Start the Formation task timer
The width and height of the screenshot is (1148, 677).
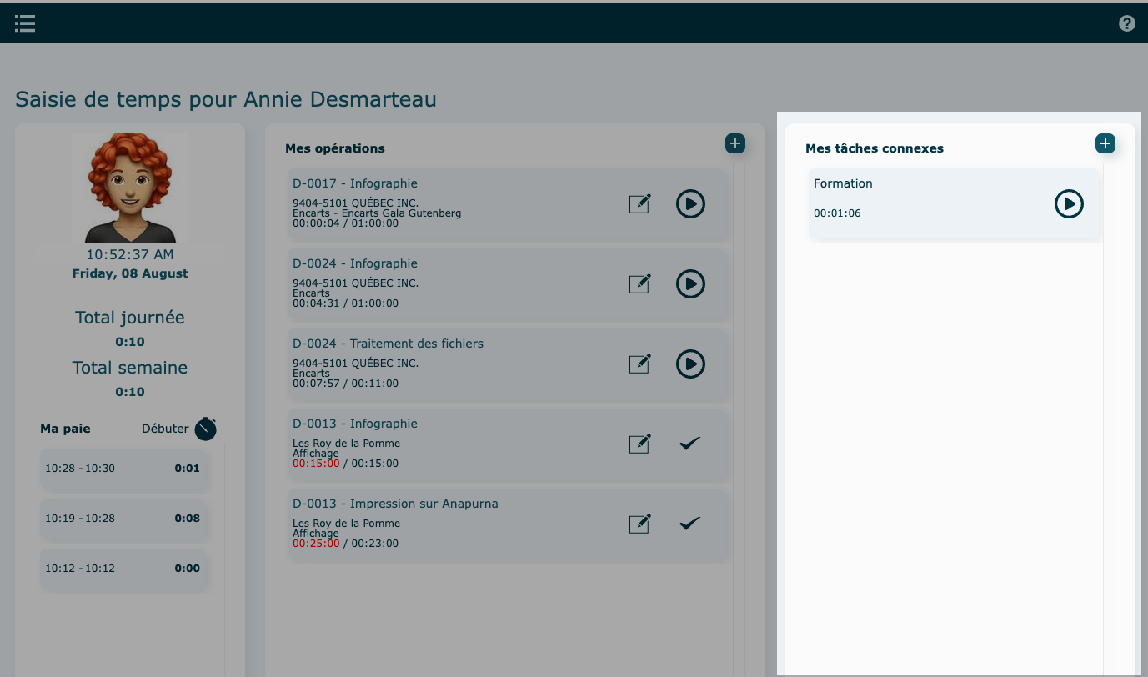(x=1069, y=203)
